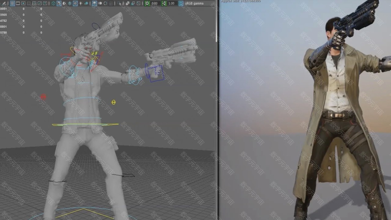Toggle the safe title overlay icon
The width and height of the screenshot is (391, 220).
click(x=45, y=3)
